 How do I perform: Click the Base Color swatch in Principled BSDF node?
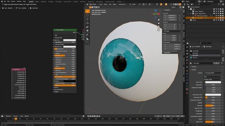(x=70, y=40)
